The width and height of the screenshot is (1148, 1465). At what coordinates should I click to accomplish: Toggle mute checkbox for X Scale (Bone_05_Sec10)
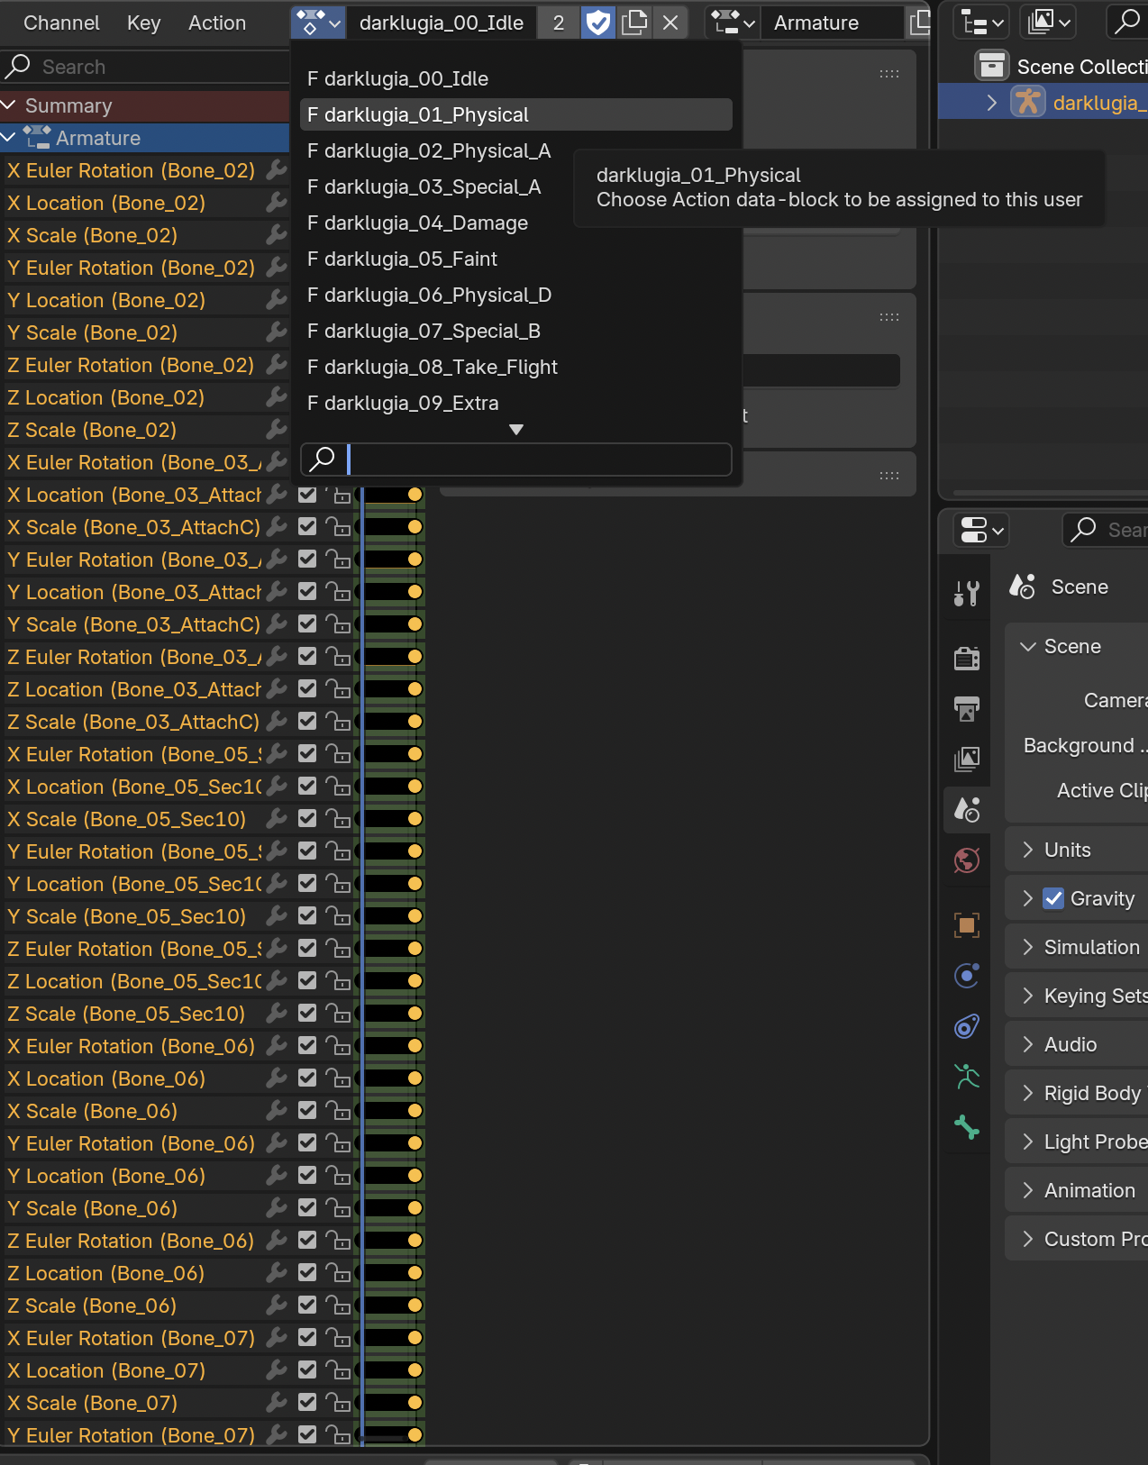307,818
